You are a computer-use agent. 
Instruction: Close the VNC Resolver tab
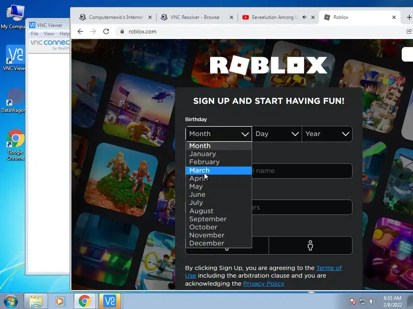tap(231, 17)
